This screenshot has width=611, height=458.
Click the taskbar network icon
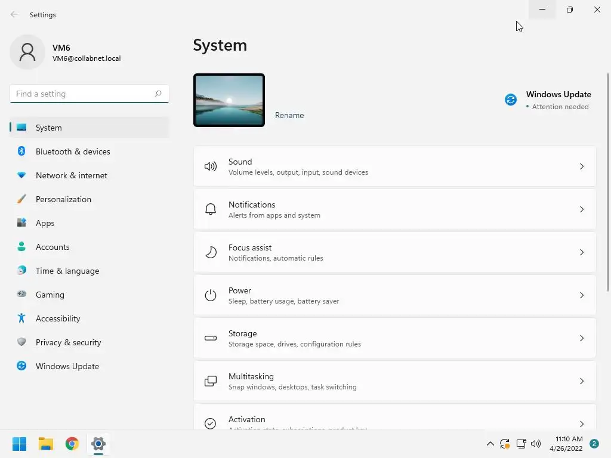pyautogui.click(x=521, y=444)
